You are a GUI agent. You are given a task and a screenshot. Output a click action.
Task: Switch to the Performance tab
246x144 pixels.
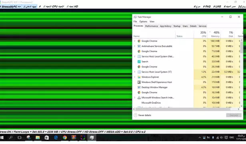pyautogui.click(x=151, y=26)
